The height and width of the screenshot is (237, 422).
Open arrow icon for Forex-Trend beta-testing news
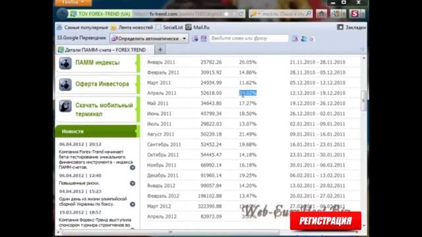point(133,167)
